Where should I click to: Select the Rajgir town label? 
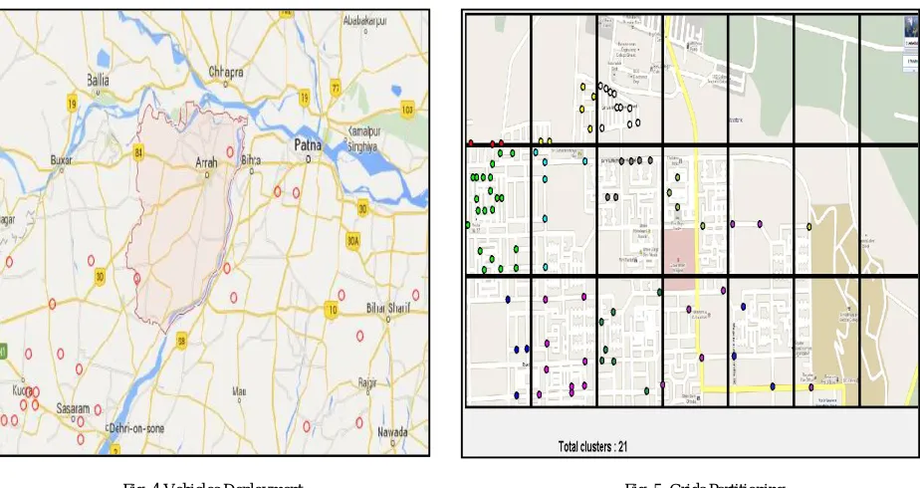(x=367, y=383)
